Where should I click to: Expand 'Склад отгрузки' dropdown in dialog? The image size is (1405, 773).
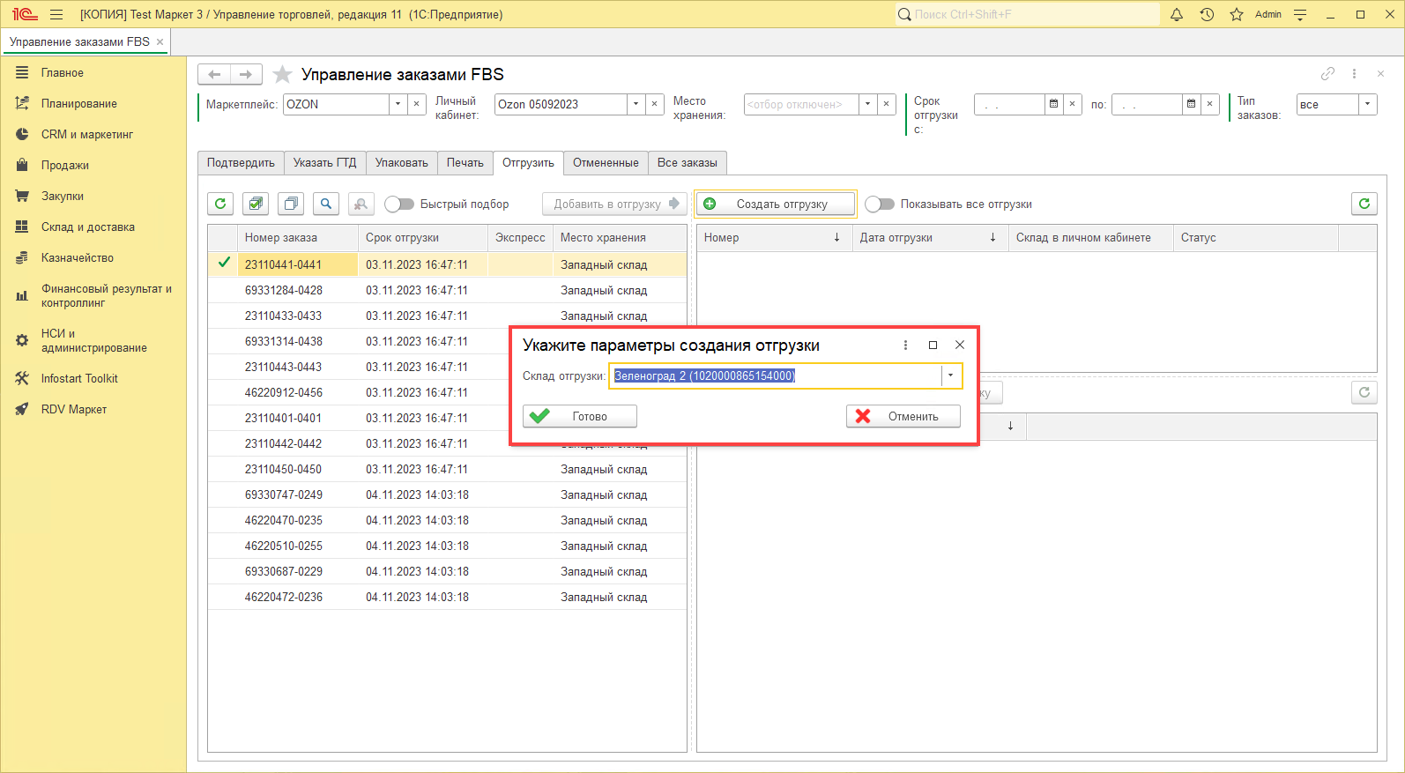(x=950, y=375)
